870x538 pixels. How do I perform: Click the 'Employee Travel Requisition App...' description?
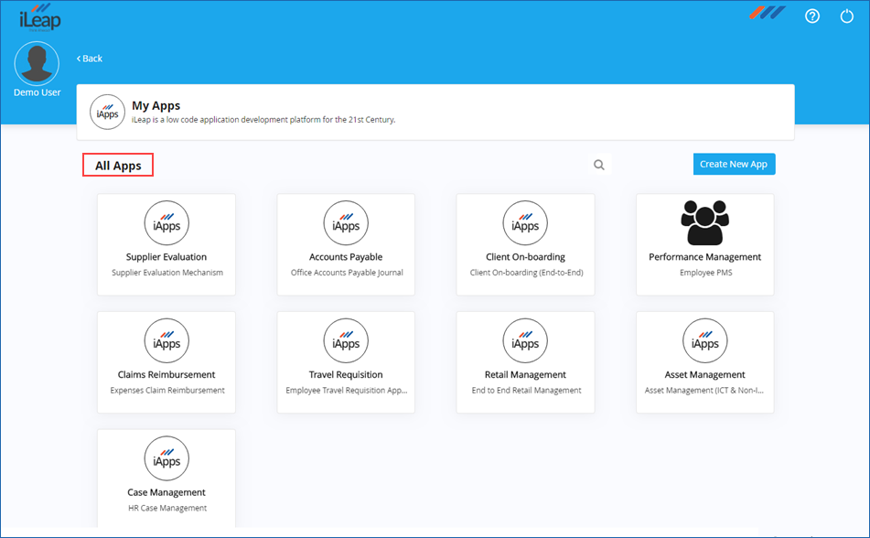(346, 391)
